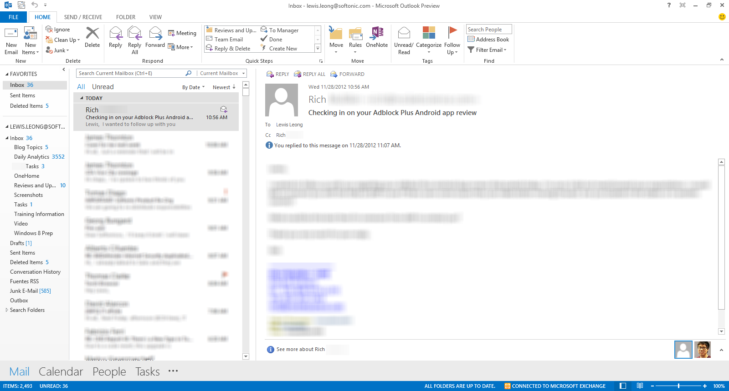Minimize the folder pane
The image size is (729, 391).
[x=64, y=70]
